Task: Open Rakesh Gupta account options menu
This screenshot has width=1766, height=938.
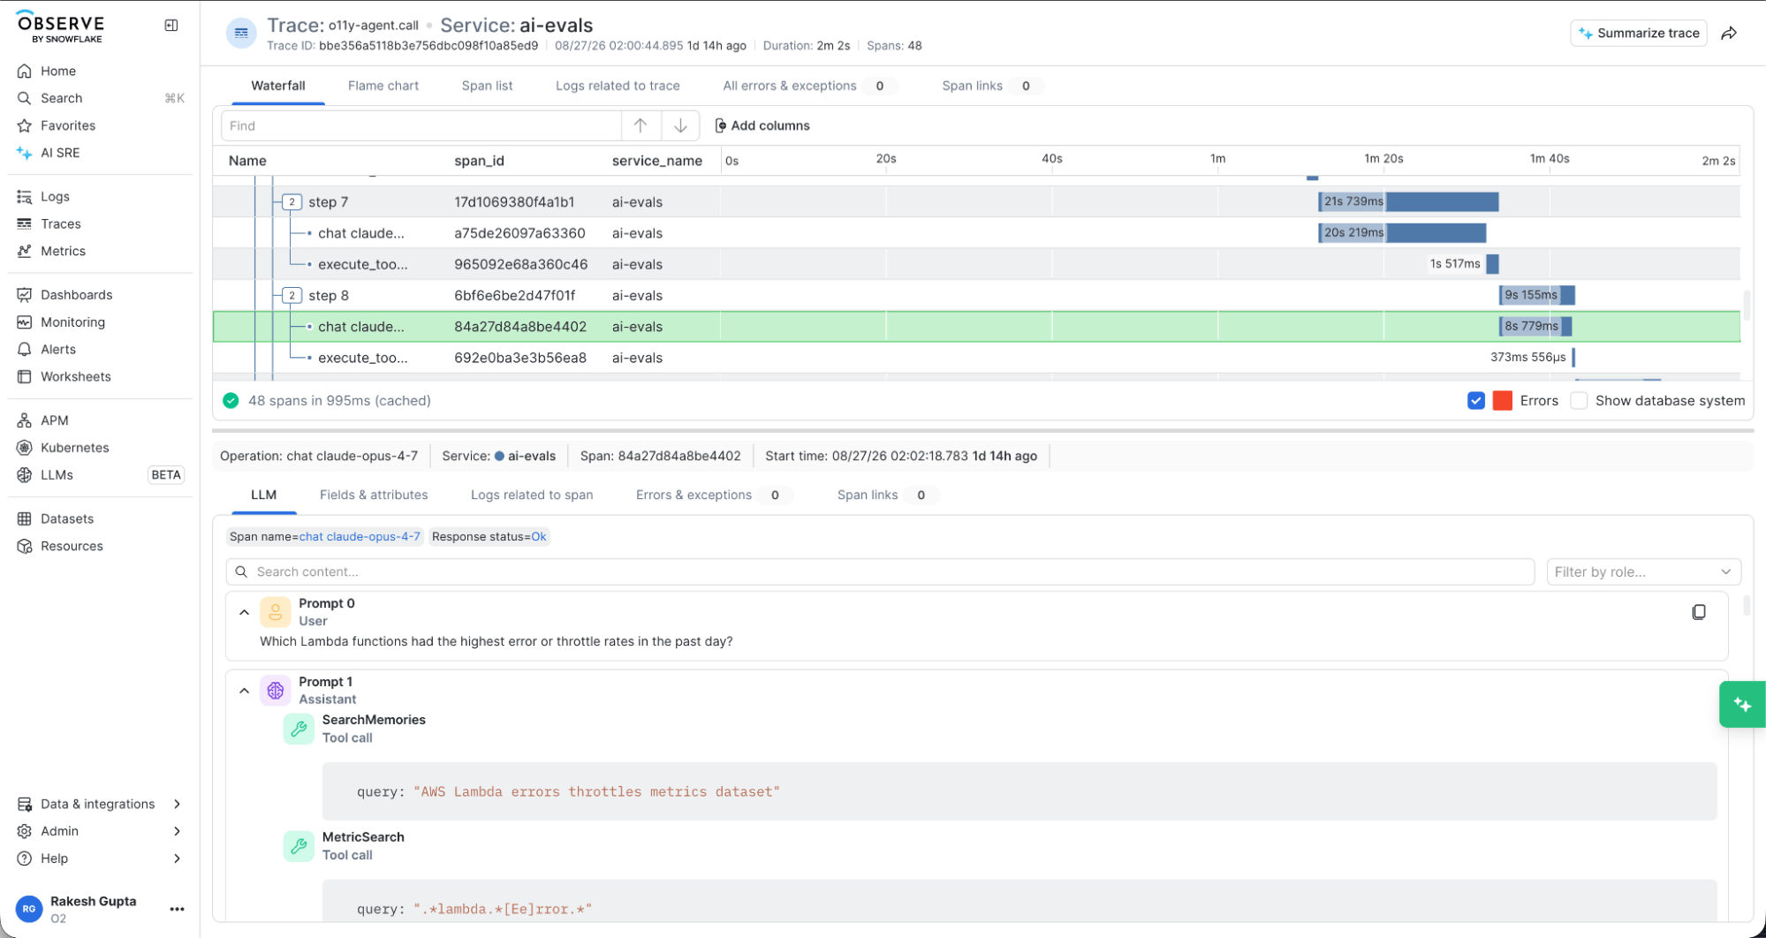Action: [x=177, y=909]
